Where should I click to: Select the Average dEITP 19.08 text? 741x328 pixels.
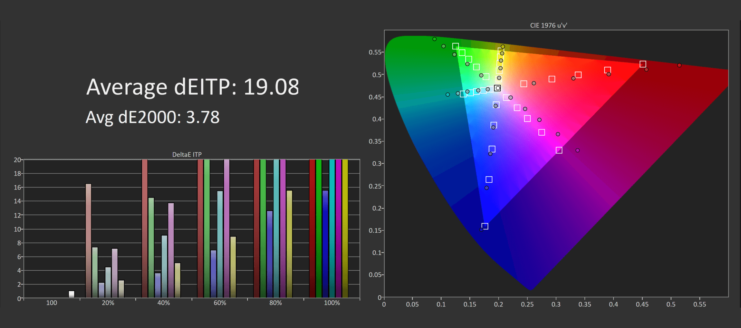click(x=192, y=87)
